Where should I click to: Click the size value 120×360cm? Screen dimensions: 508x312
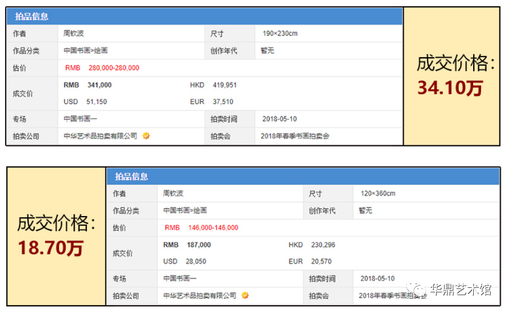[378, 194]
